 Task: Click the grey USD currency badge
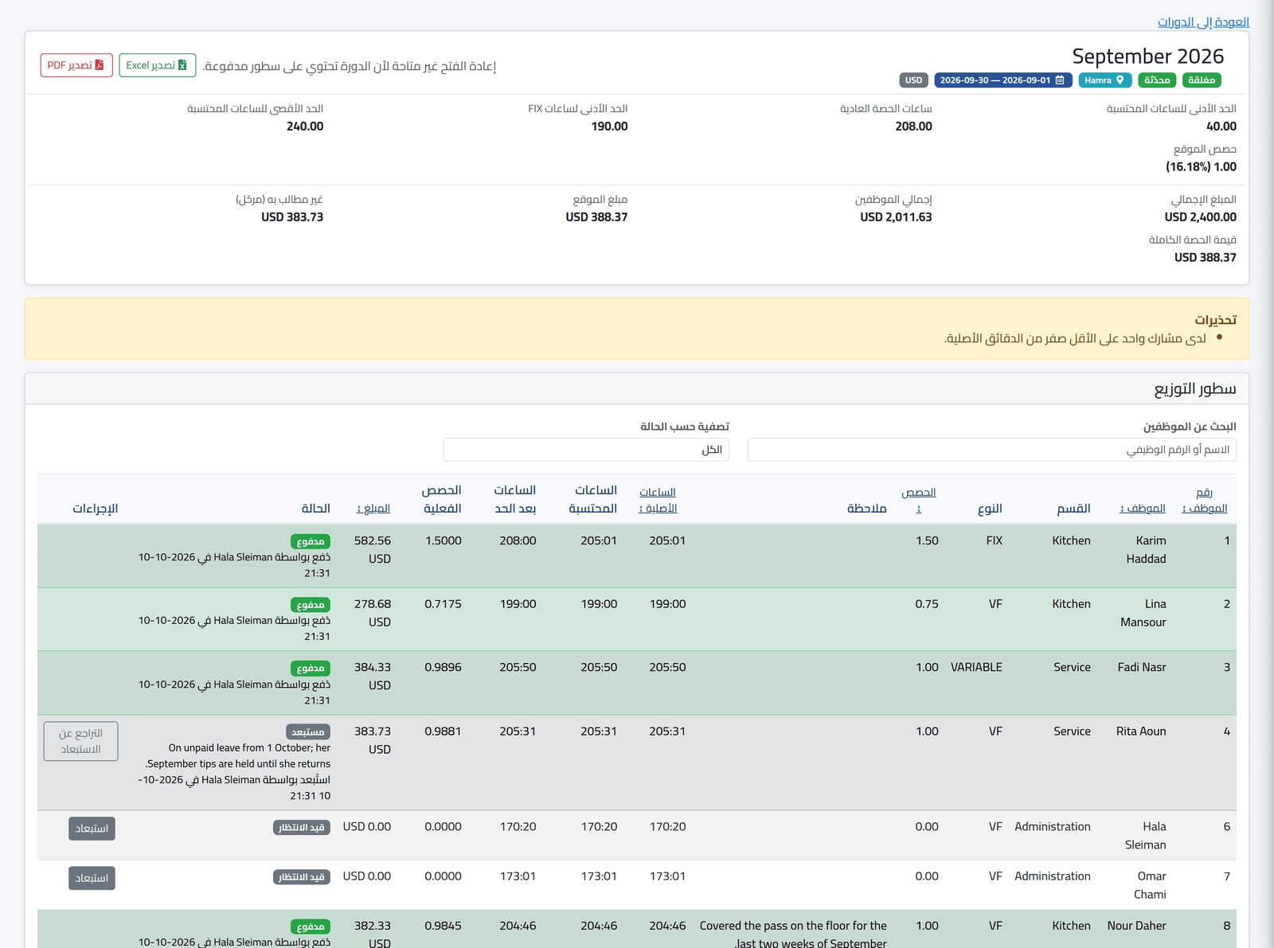click(x=914, y=80)
